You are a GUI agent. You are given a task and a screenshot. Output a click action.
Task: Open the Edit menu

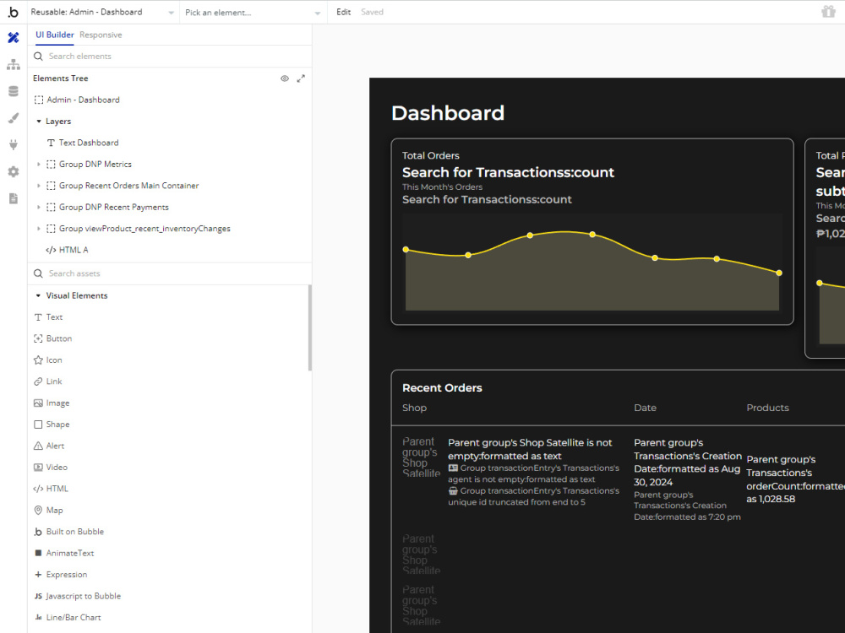343,12
